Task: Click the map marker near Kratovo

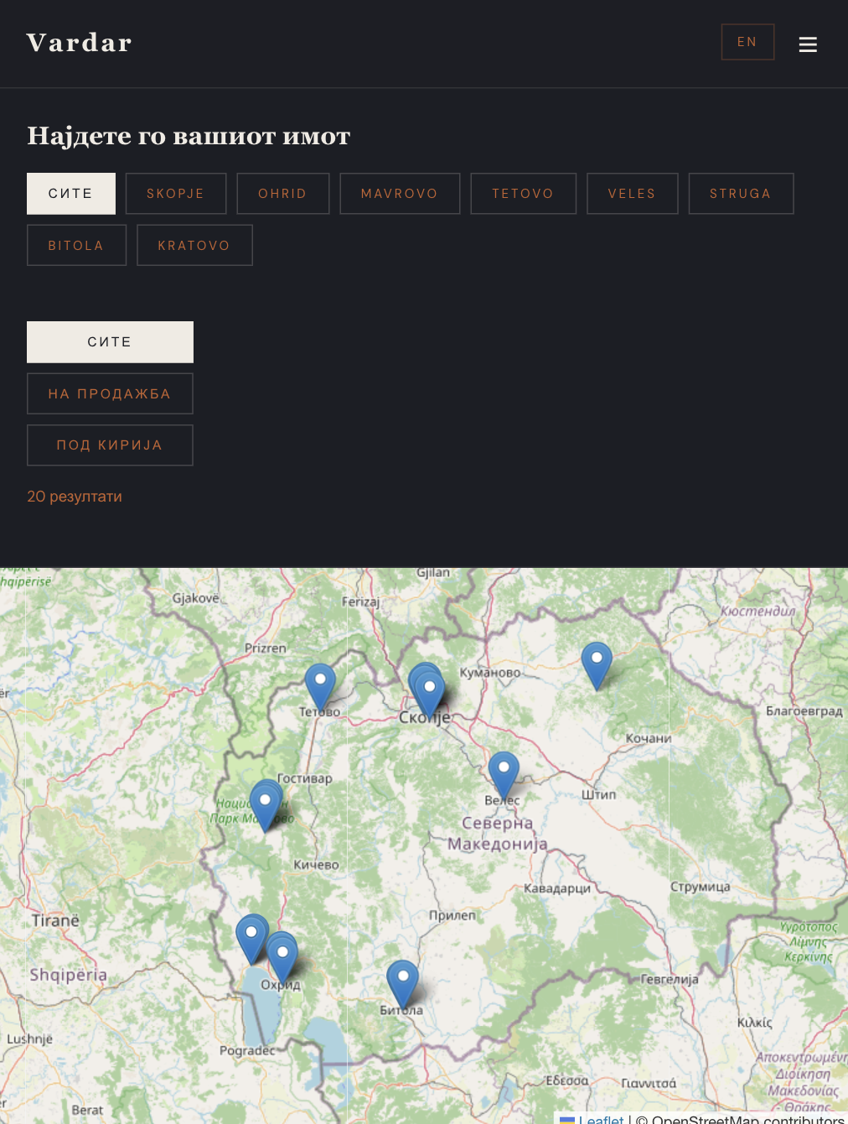Action: [x=597, y=665]
